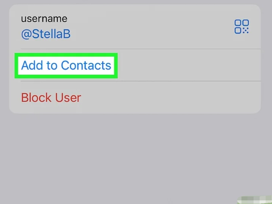Image resolution: width=272 pixels, height=204 pixels.
Task: Click the username label text
Action: [44, 19]
